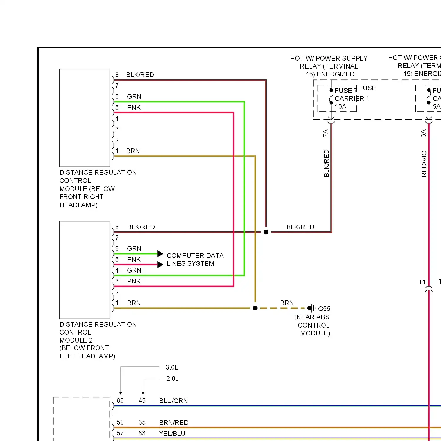This screenshot has height=441, width=441.
Task: Click the GRN label at upper module pin 6
Action: pos(134,97)
